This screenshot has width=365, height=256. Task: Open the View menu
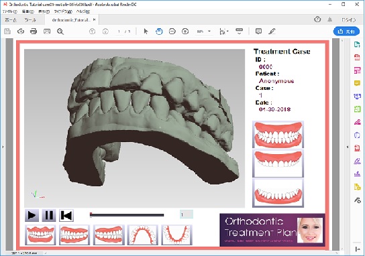(x=44, y=11)
